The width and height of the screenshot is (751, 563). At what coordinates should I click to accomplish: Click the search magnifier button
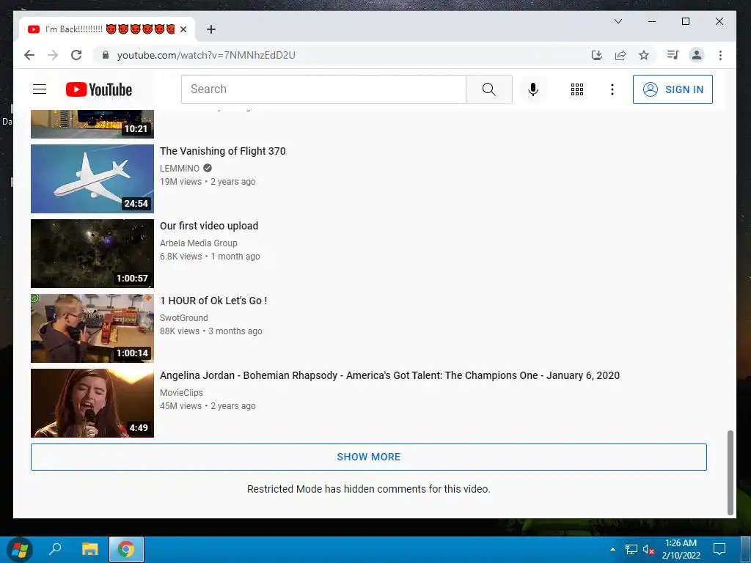coord(489,89)
